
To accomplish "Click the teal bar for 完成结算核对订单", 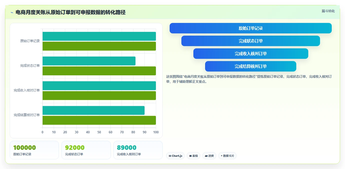I will click(93, 110).
